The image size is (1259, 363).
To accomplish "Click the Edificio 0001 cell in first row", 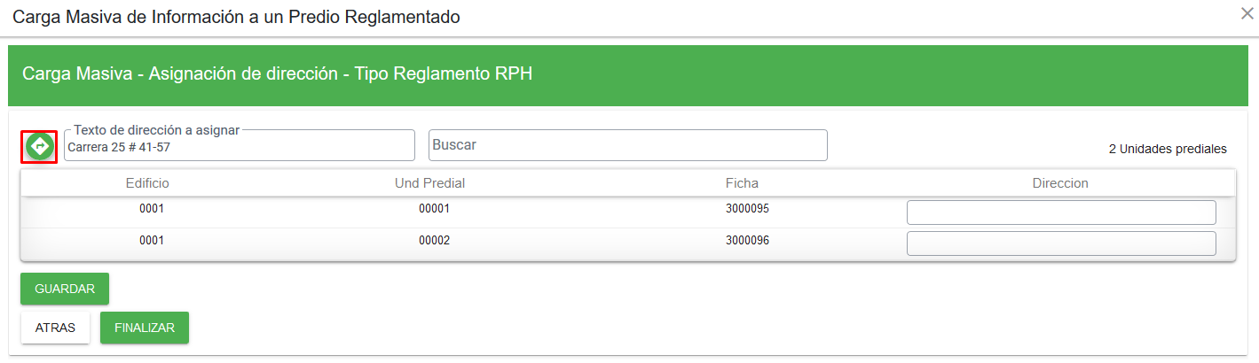I will pyautogui.click(x=152, y=210).
